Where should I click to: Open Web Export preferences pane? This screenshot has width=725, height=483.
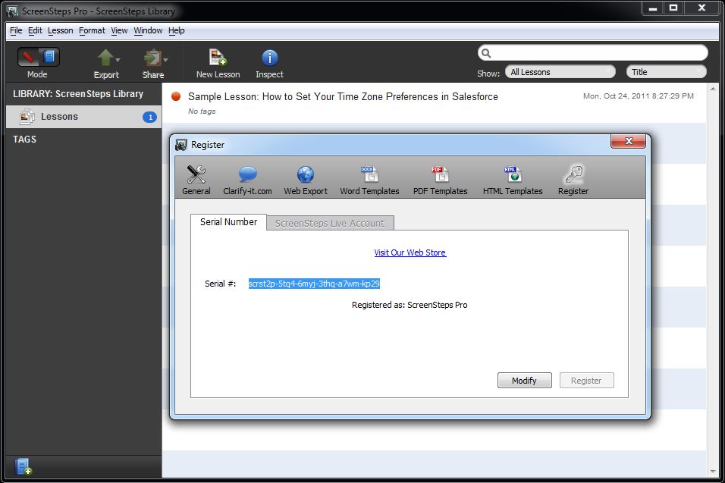tap(305, 180)
